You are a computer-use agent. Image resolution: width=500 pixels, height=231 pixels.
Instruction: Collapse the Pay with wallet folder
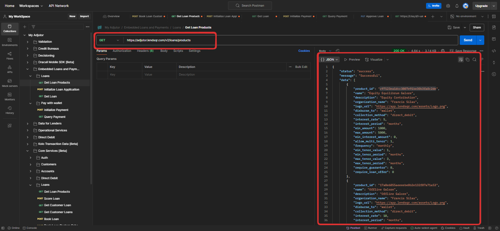(x=31, y=103)
